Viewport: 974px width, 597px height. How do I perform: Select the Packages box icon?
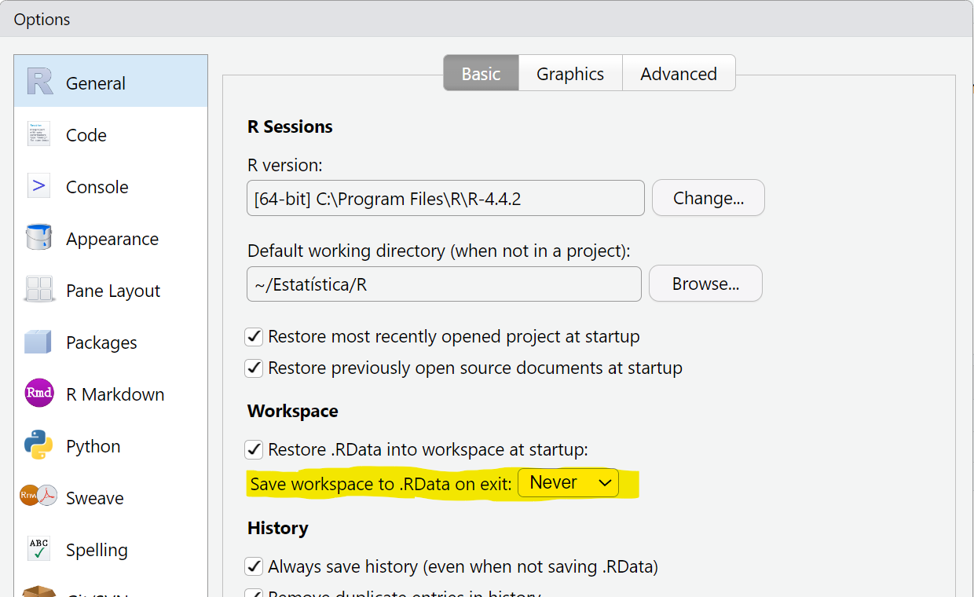[38, 342]
